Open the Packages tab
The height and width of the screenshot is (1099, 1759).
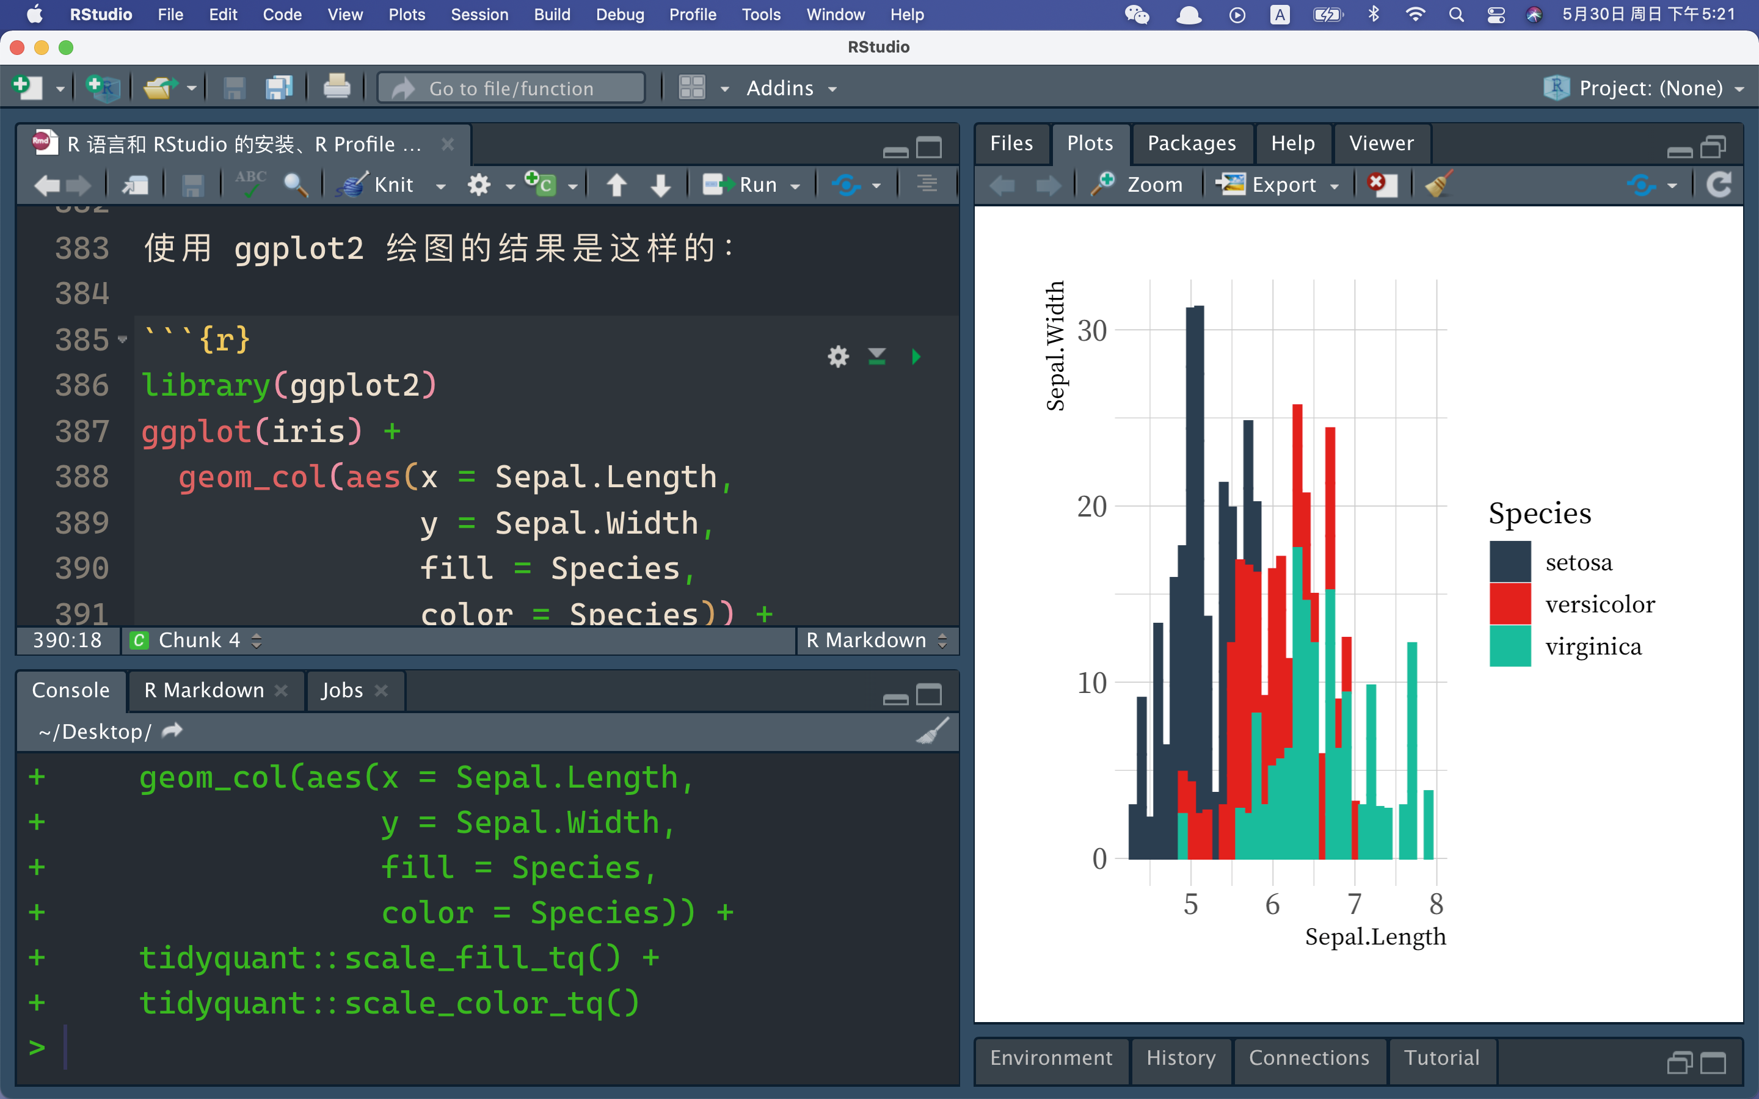(1192, 143)
